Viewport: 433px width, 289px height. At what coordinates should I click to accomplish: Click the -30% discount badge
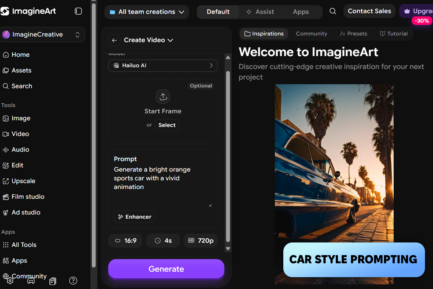(x=422, y=21)
